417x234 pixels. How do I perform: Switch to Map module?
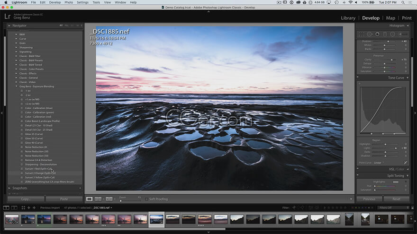point(390,18)
